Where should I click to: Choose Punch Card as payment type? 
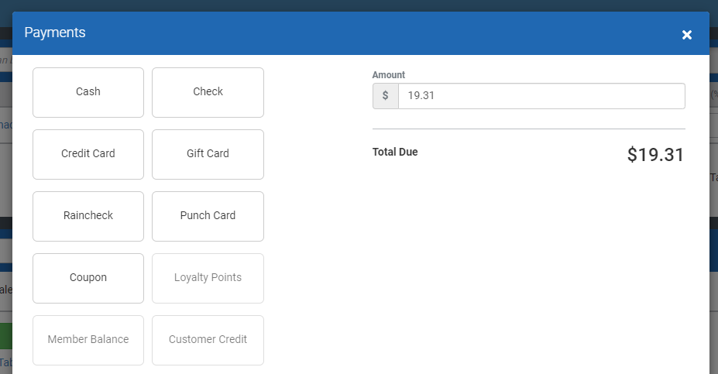coord(208,216)
